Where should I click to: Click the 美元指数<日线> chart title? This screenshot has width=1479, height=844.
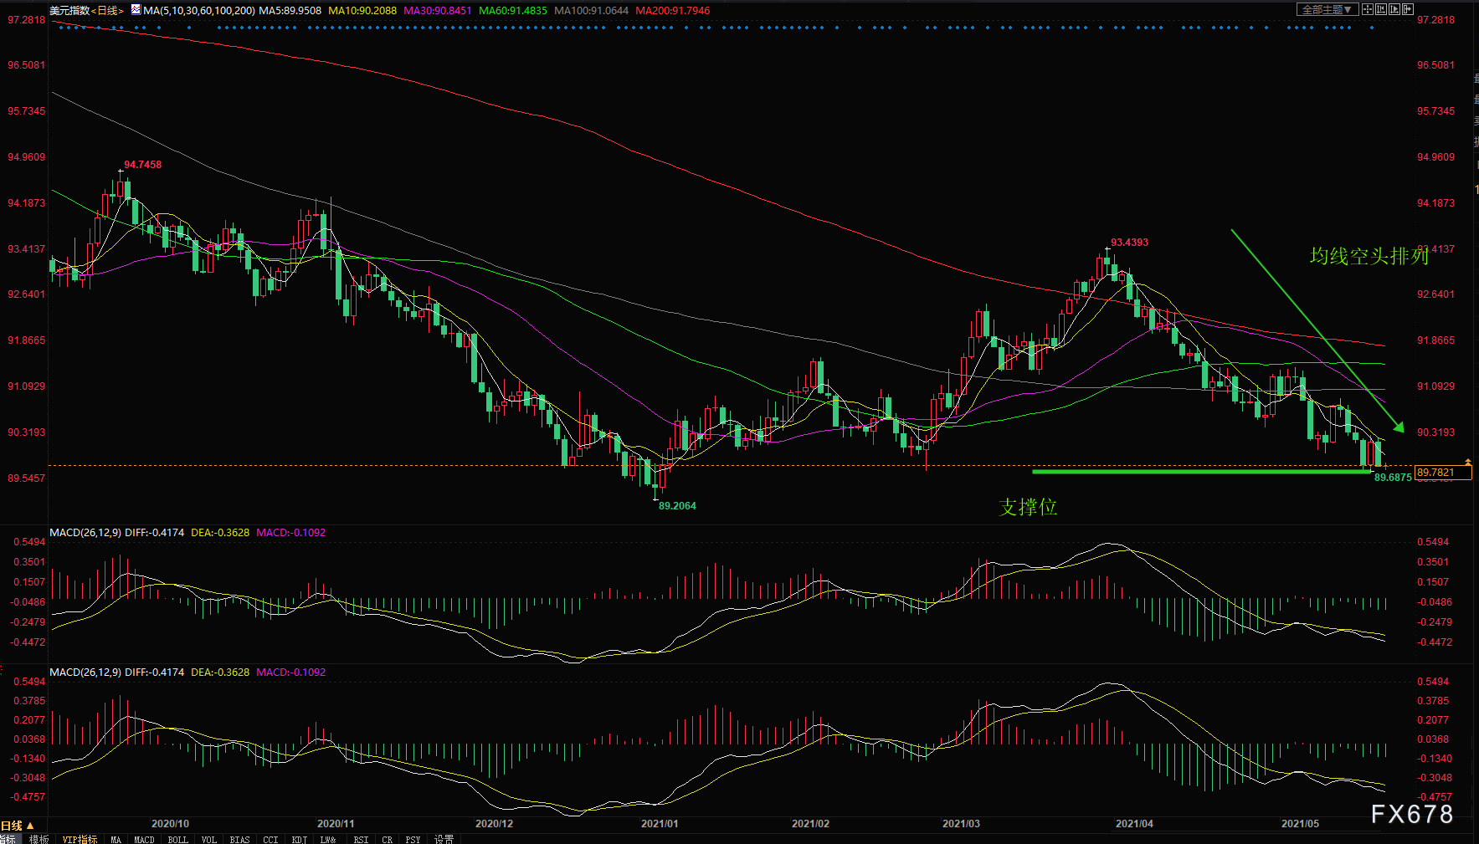click(86, 10)
